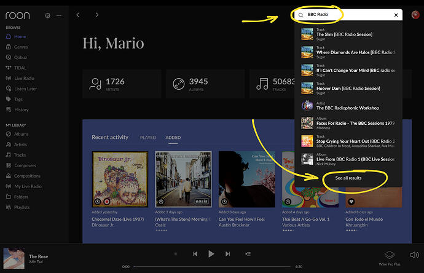Switch to the ADDED tab

pyautogui.click(x=173, y=138)
